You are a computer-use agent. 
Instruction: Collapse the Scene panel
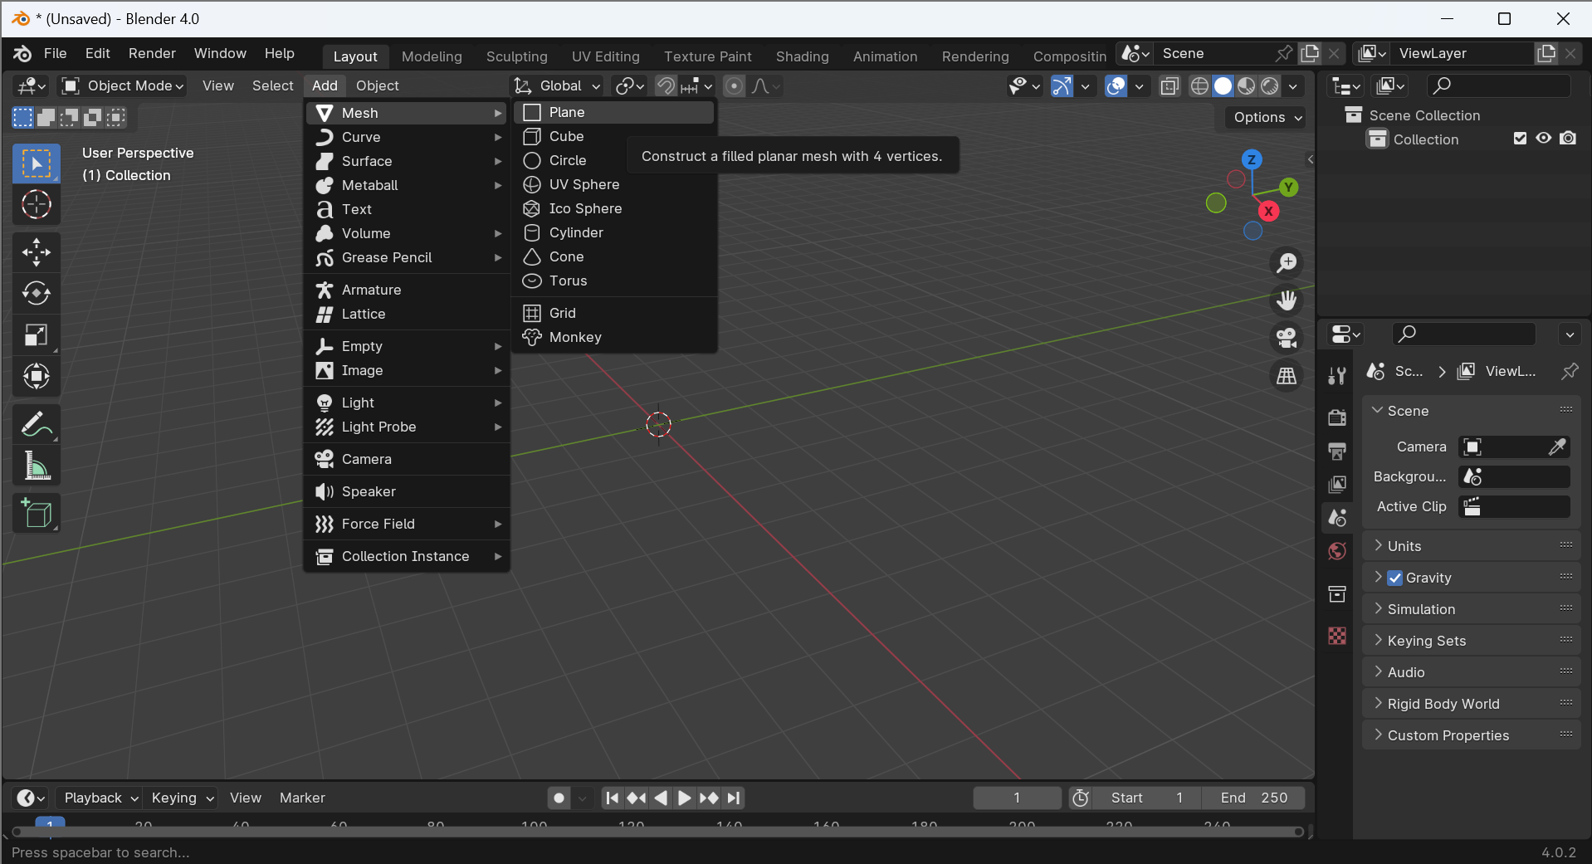coord(1472,411)
